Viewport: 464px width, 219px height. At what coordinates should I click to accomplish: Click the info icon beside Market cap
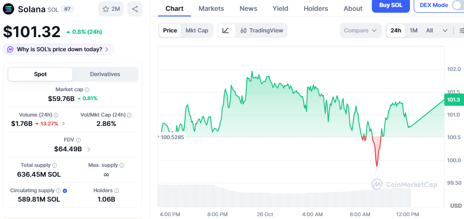[87, 89]
